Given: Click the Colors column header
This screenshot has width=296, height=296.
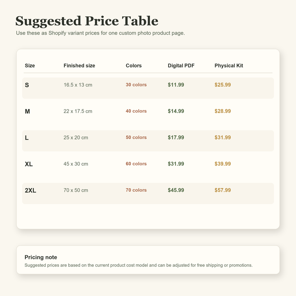Looking at the screenshot, I should pos(134,65).
